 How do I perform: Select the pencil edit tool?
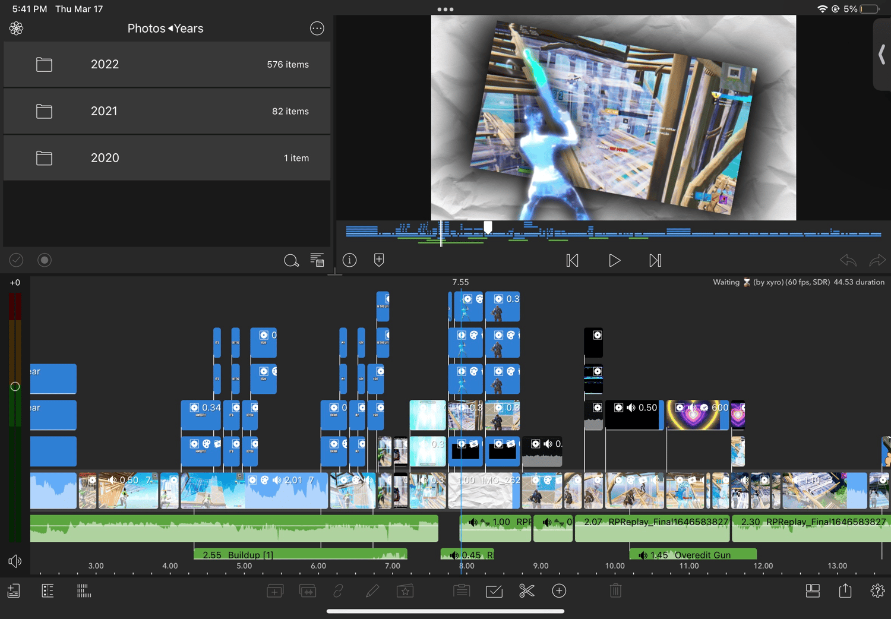click(372, 590)
